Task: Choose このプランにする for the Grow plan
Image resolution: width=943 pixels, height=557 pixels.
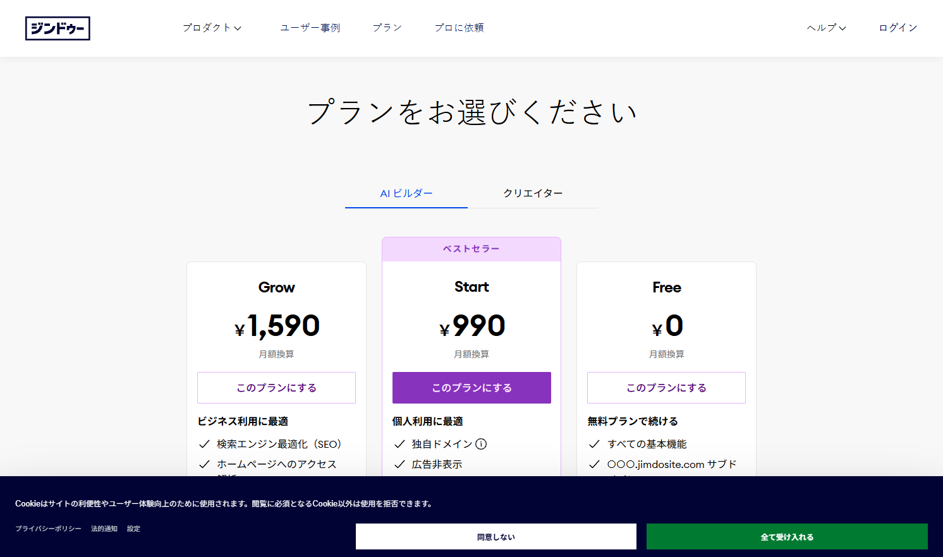Action: click(276, 387)
